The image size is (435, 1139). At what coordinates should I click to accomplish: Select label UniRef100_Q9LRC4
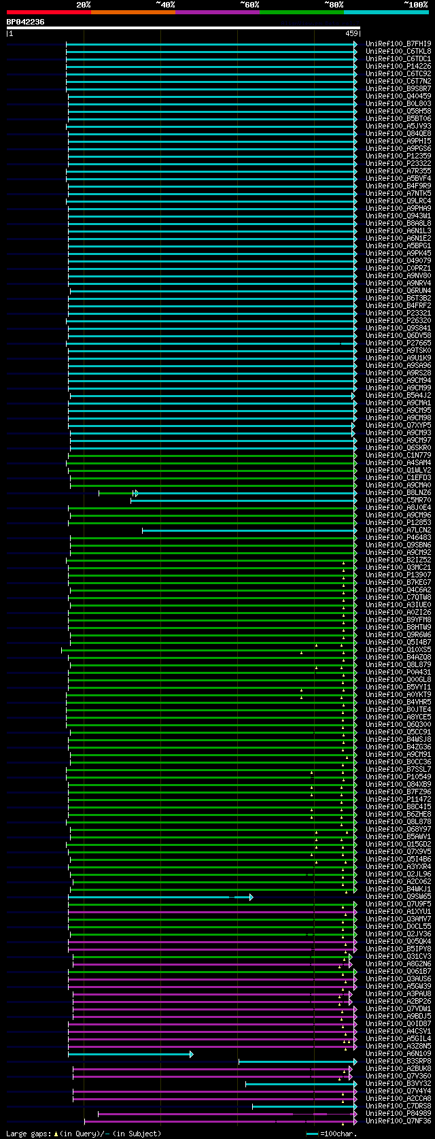coord(398,201)
